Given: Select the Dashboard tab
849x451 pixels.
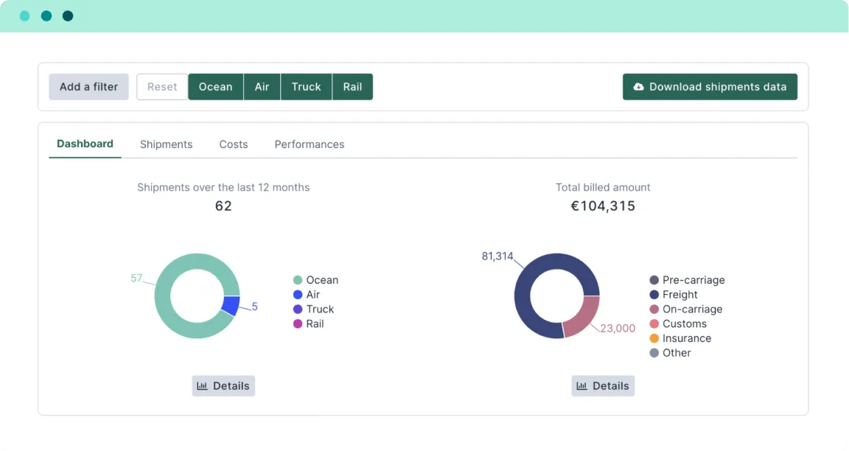Looking at the screenshot, I should point(85,144).
